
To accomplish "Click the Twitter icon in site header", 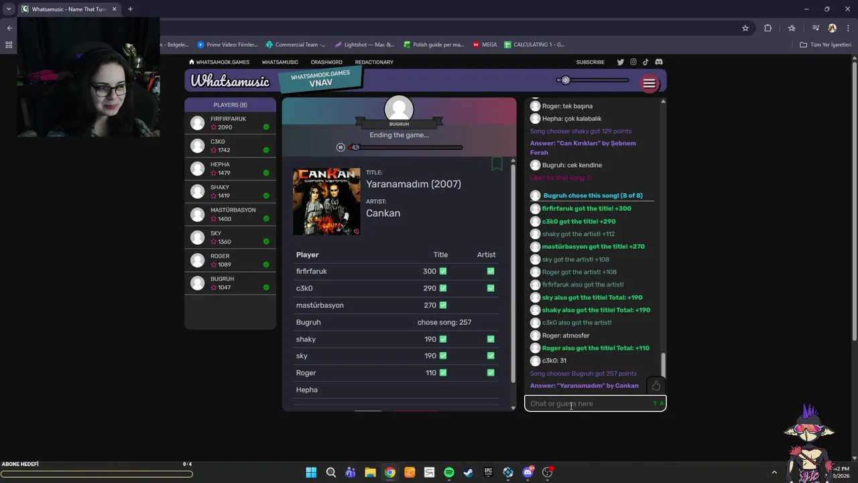I will 620,62.
